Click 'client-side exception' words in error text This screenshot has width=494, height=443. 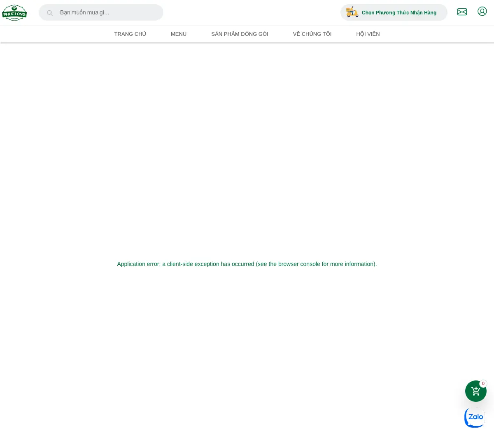(x=193, y=264)
